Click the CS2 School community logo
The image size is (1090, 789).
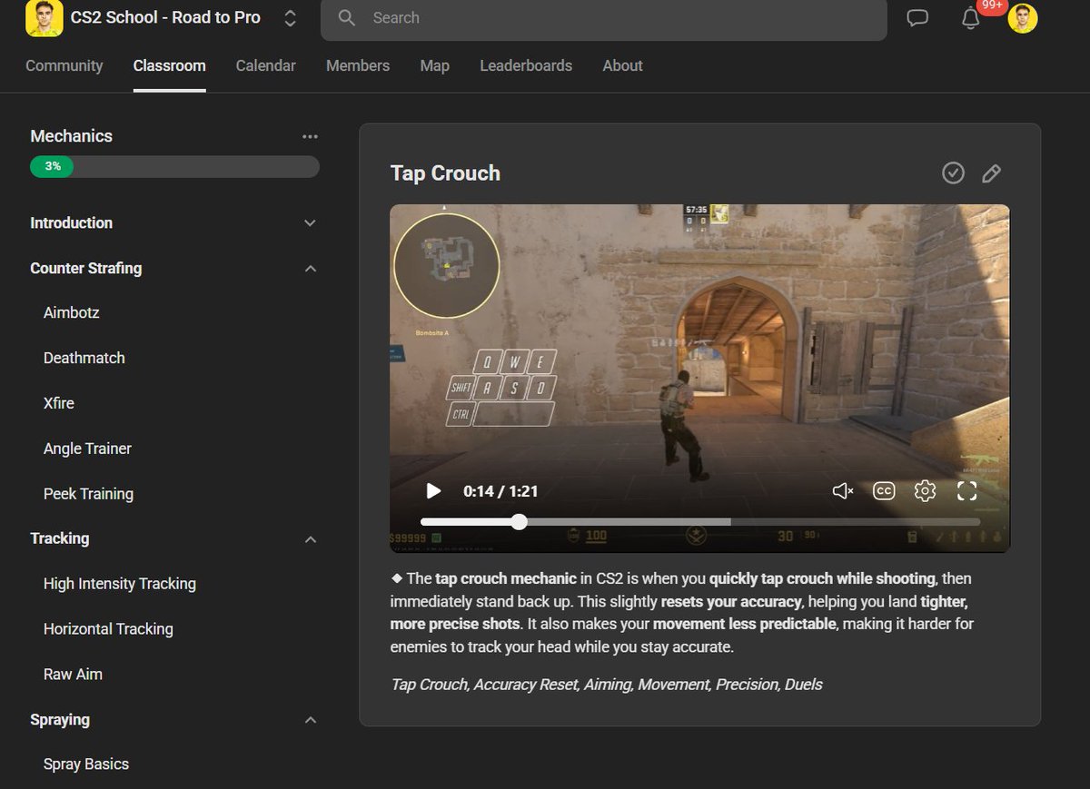pyautogui.click(x=45, y=18)
